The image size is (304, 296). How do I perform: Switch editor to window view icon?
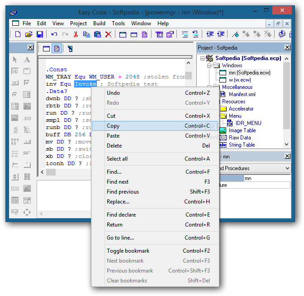46,49
